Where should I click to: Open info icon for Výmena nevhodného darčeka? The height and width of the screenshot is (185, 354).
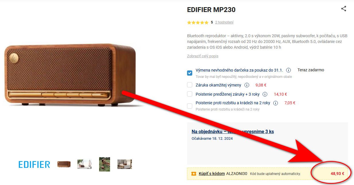coord(288,70)
